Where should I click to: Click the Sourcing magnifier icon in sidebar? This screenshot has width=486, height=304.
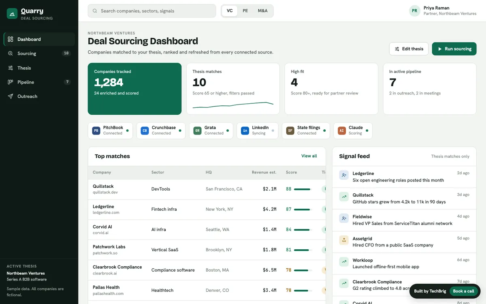[x=11, y=54]
